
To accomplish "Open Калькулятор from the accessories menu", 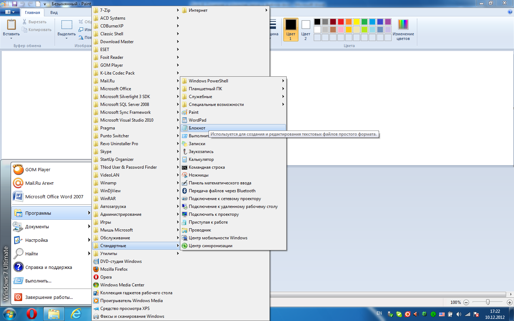I will pyautogui.click(x=233, y=159).
